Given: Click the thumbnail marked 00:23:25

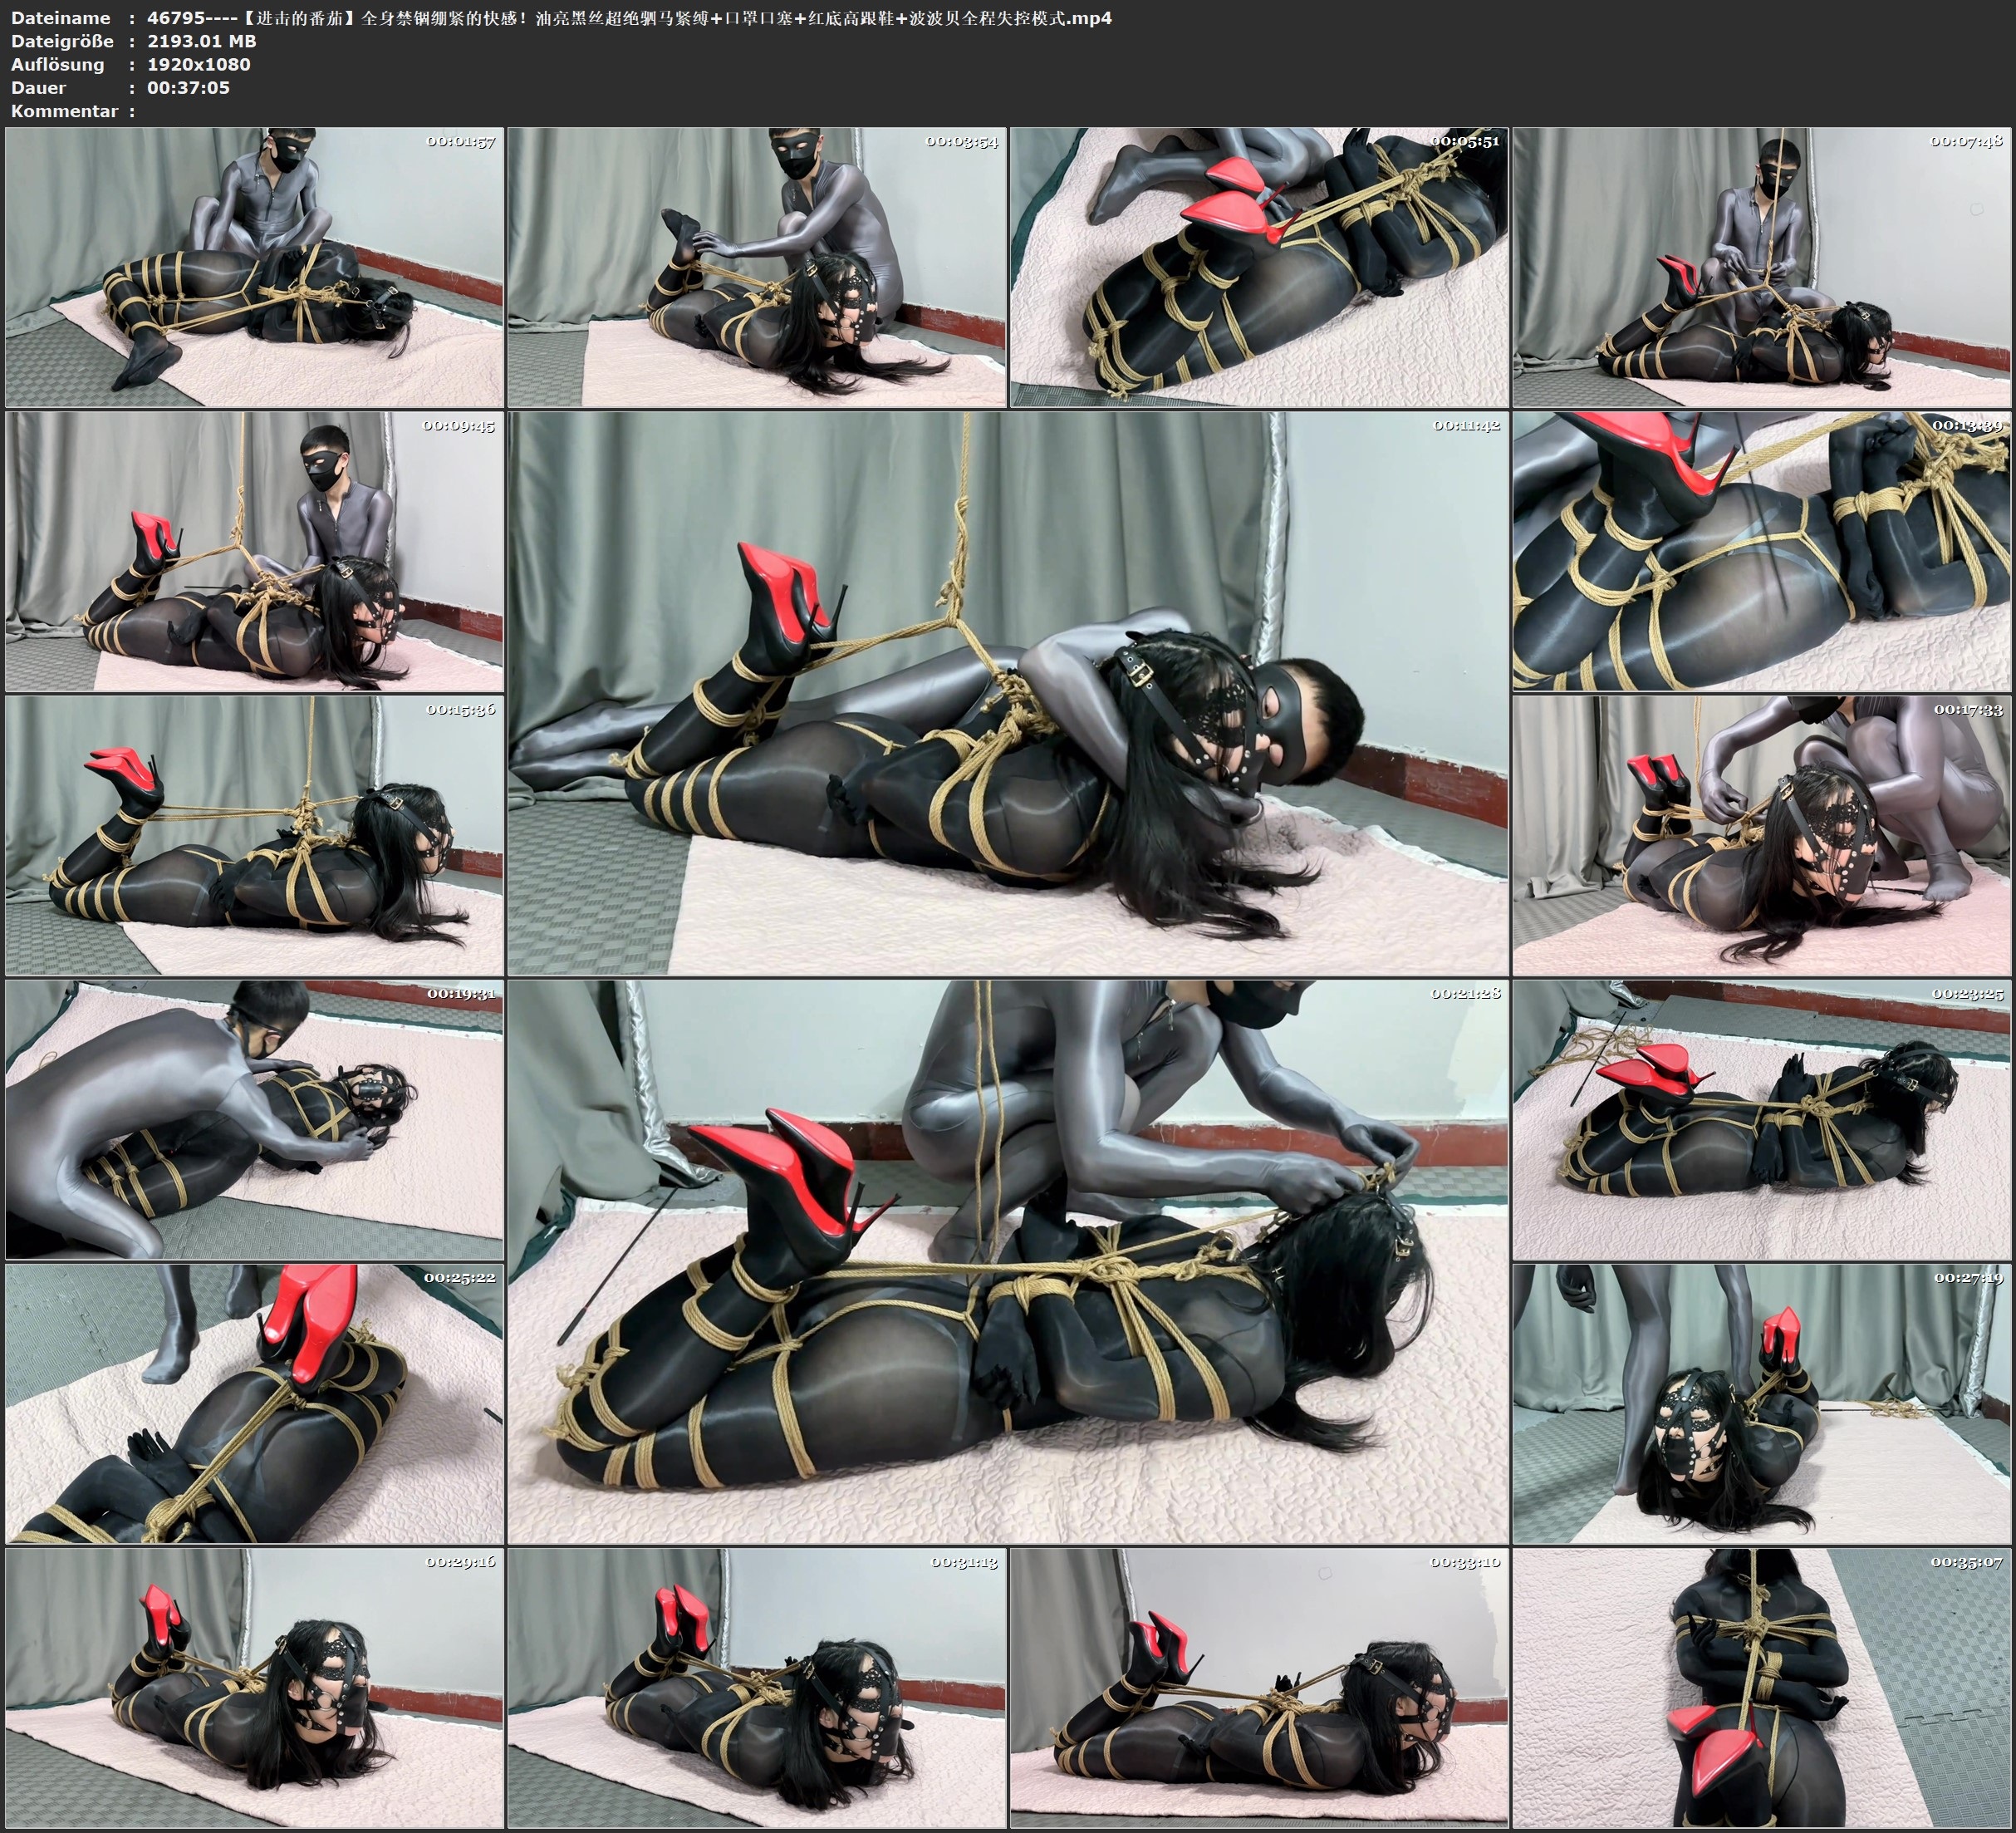Looking at the screenshot, I should click(x=1762, y=1119).
